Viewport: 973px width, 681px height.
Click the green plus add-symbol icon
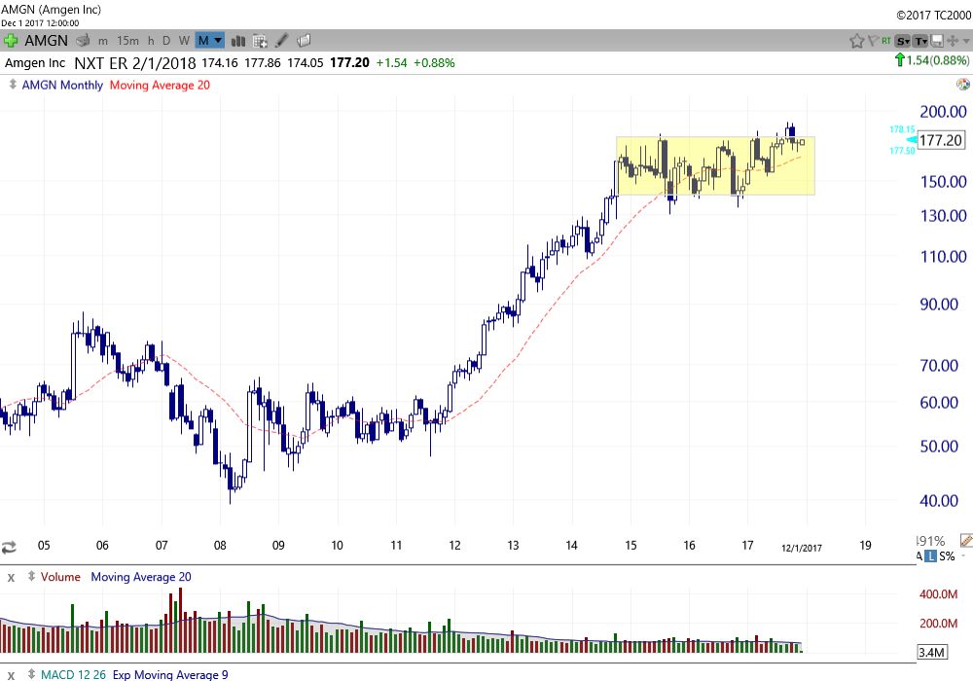(x=11, y=40)
